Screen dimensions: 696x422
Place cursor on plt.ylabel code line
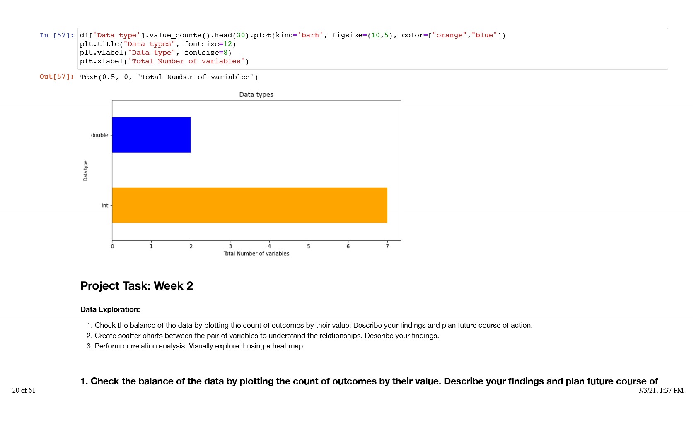(155, 53)
